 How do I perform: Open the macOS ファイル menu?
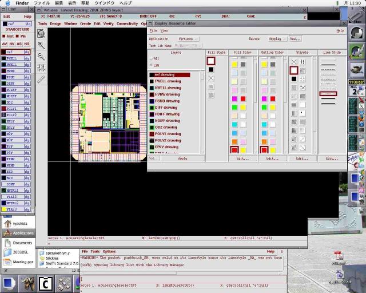[x=42, y=3]
